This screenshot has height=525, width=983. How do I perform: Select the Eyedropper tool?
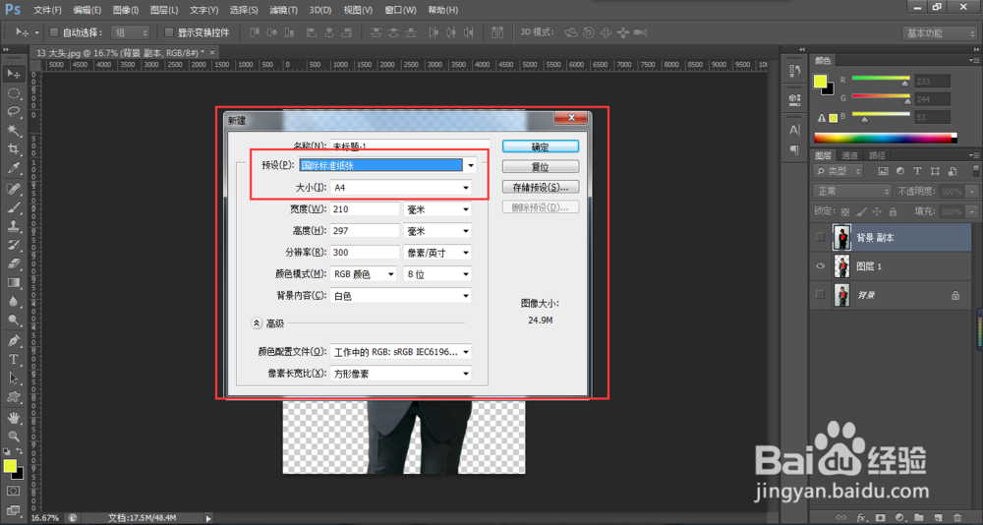pyautogui.click(x=13, y=168)
